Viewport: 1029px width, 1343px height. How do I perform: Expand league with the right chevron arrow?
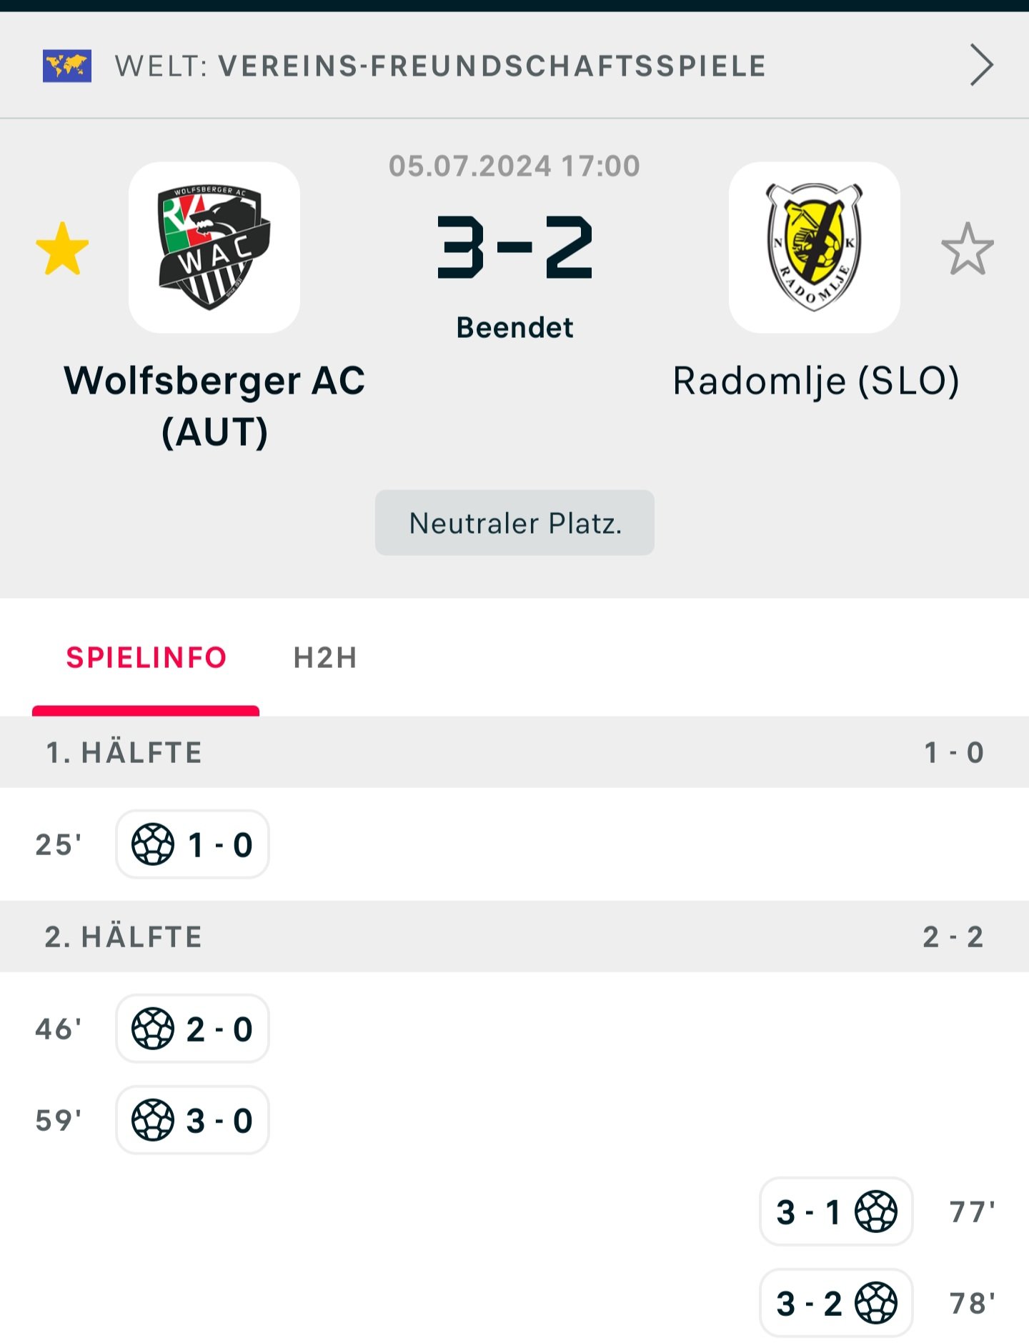pyautogui.click(x=982, y=65)
